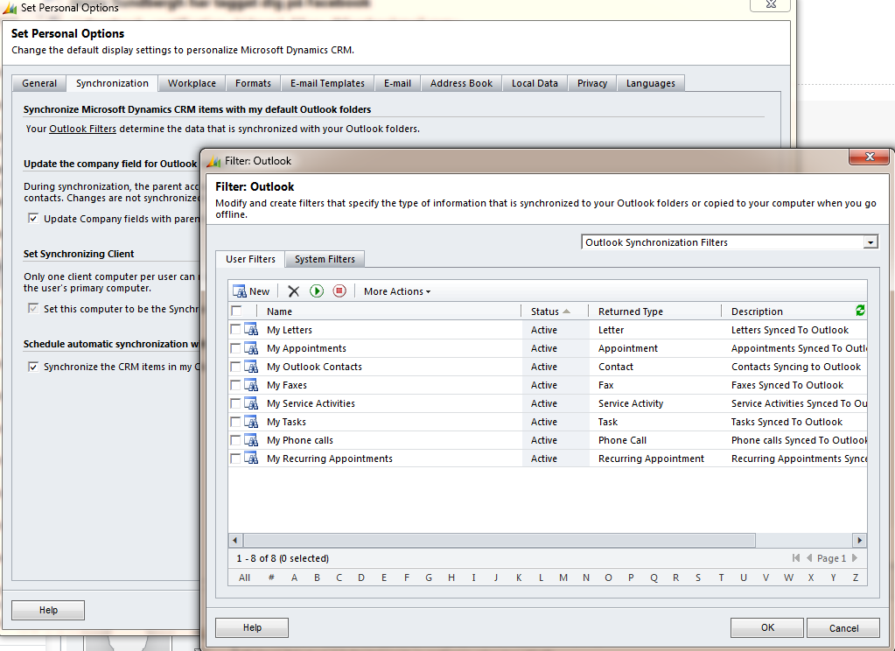Check the My Appointments row checkbox

[235, 347]
